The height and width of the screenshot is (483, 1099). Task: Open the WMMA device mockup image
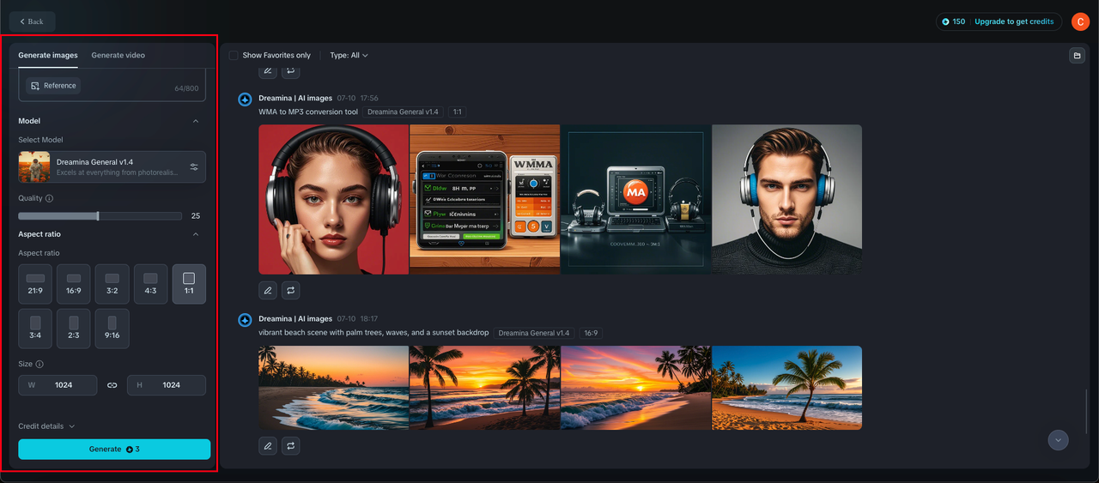tap(485, 199)
